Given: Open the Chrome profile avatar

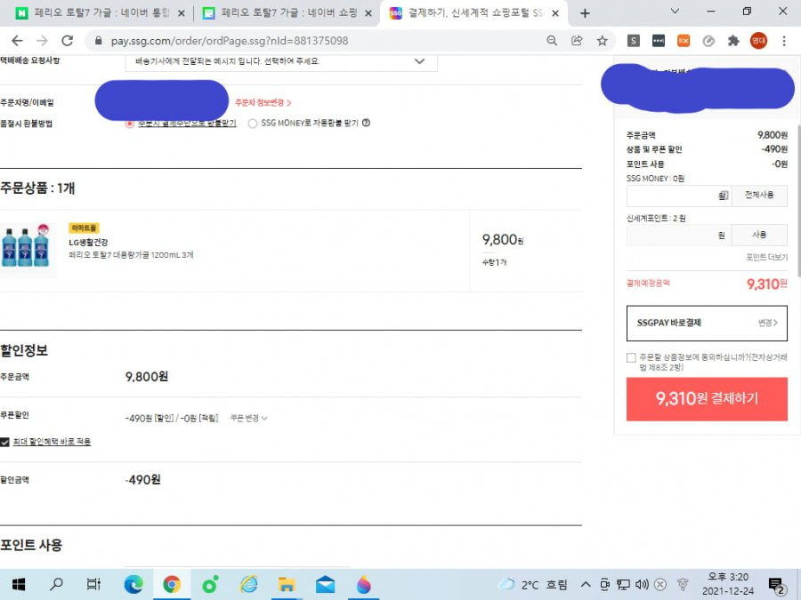Looking at the screenshot, I should coord(758,41).
